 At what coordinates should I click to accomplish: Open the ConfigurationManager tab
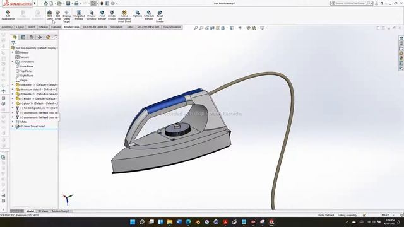[31, 37]
